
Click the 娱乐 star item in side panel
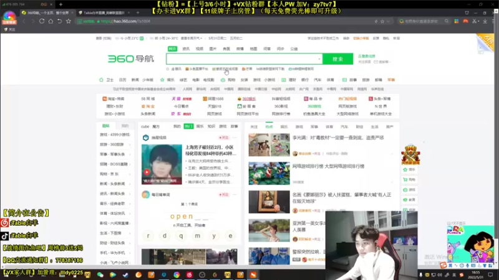click(409, 169)
